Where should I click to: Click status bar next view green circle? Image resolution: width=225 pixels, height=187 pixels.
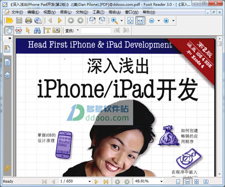click(x=127, y=182)
